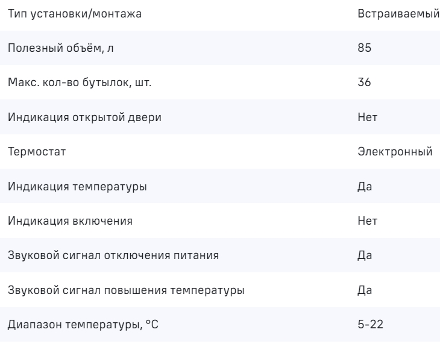This screenshot has height=347, width=440.
Task: Click the 'Тип установки/монтажа' label
Action: (75, 13)
